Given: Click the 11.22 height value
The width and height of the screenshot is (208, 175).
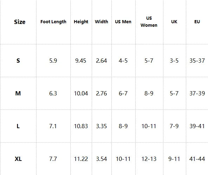Looking at the screenshot, I should pyautogui.click(x=81, y=159).
